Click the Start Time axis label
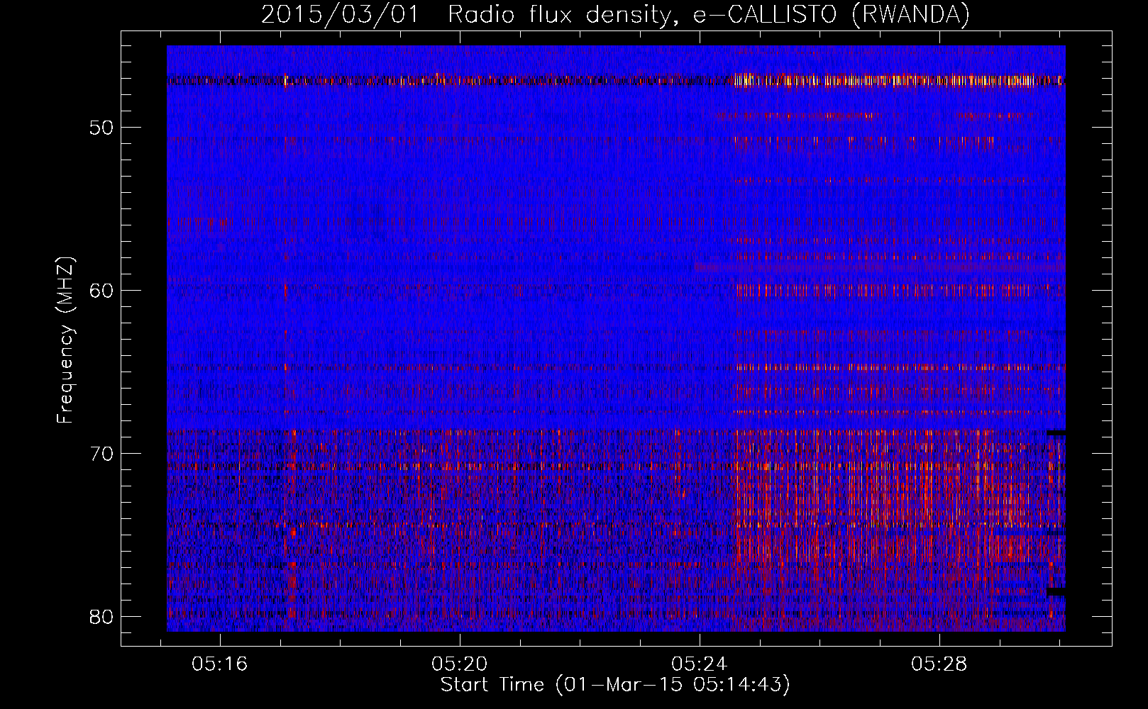This screenshot has width=1148, height=709. click(x=615, y=685)
